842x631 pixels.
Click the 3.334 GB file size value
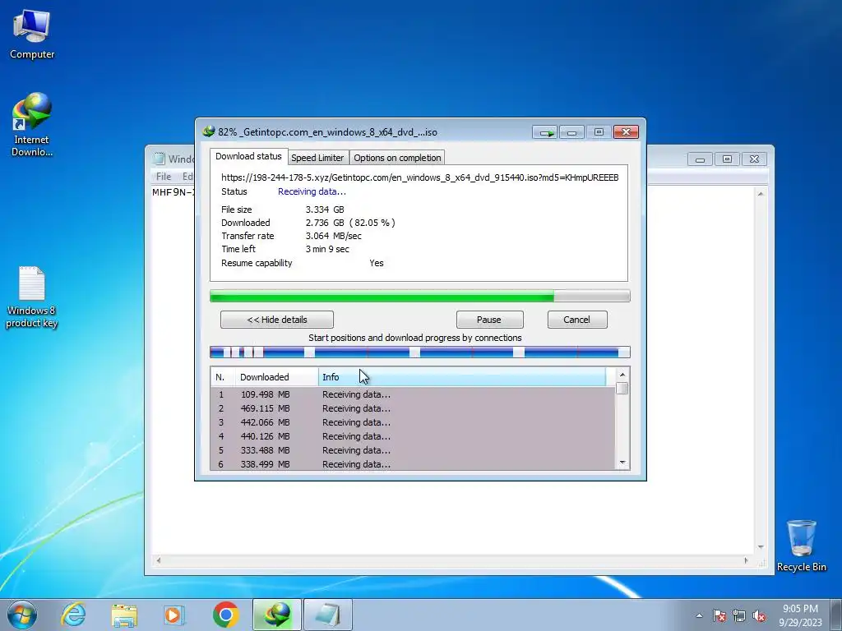click(325, 210)
